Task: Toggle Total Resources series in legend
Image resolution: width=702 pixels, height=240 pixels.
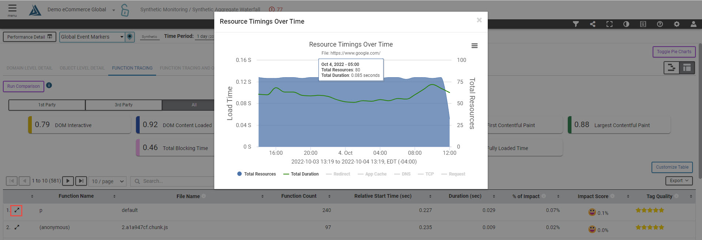Action: coord(257,174)
